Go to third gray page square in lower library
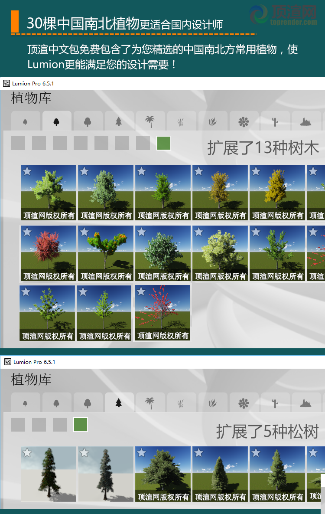Screen dimensions: 325x514 [60, 425]
